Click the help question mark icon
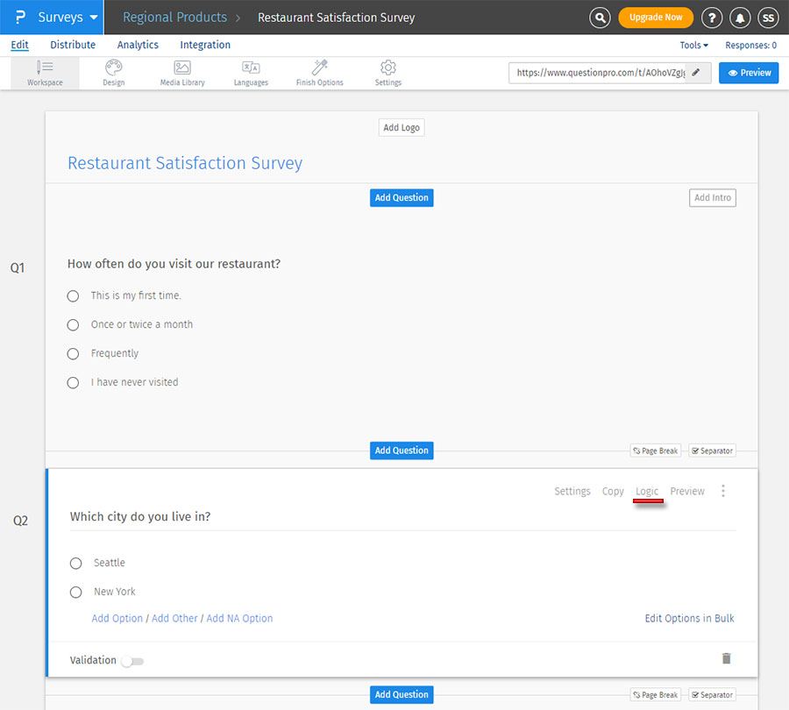 [711, 18]
